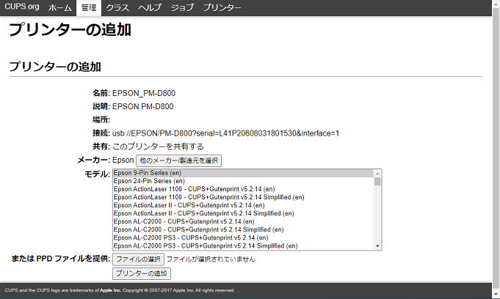Open the 管理 tab
The image size is (500, 299).
pos(89,7)
